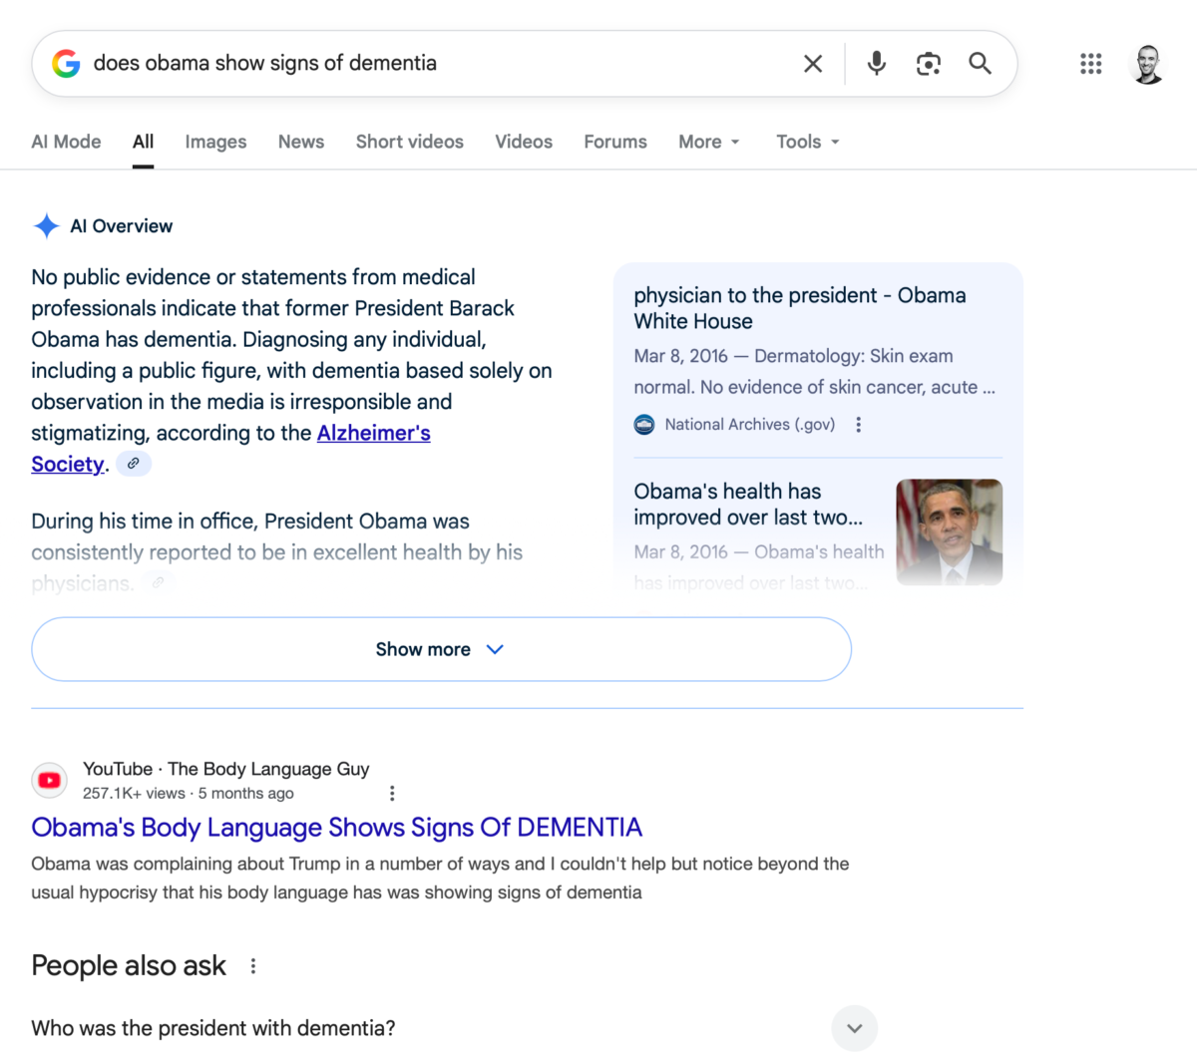Open options for National Archives source
The image size is (1197, 1053).
858,425
